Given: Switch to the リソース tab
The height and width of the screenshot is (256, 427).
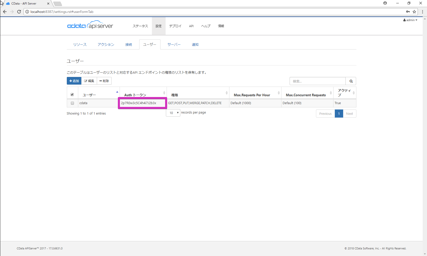Looking at the screenshot, I should pyautogui.click(x=80, y=44).
